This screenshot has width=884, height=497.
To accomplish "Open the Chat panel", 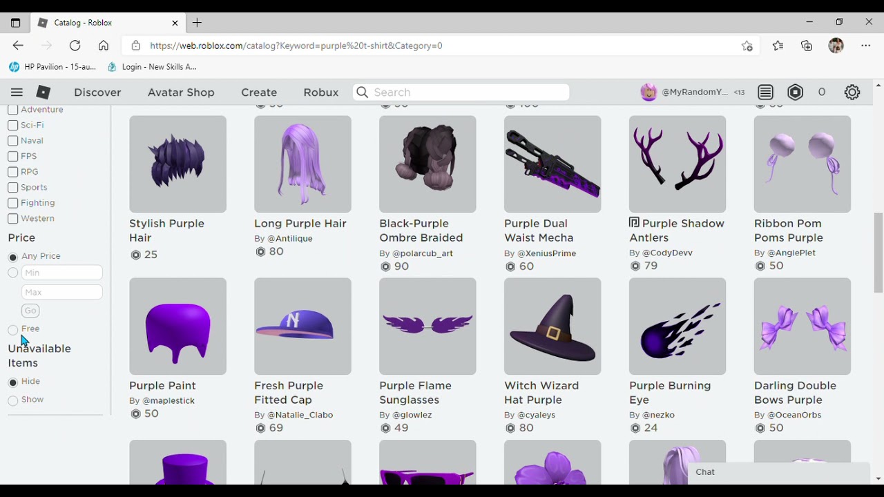I will click(x=778, y=472).
